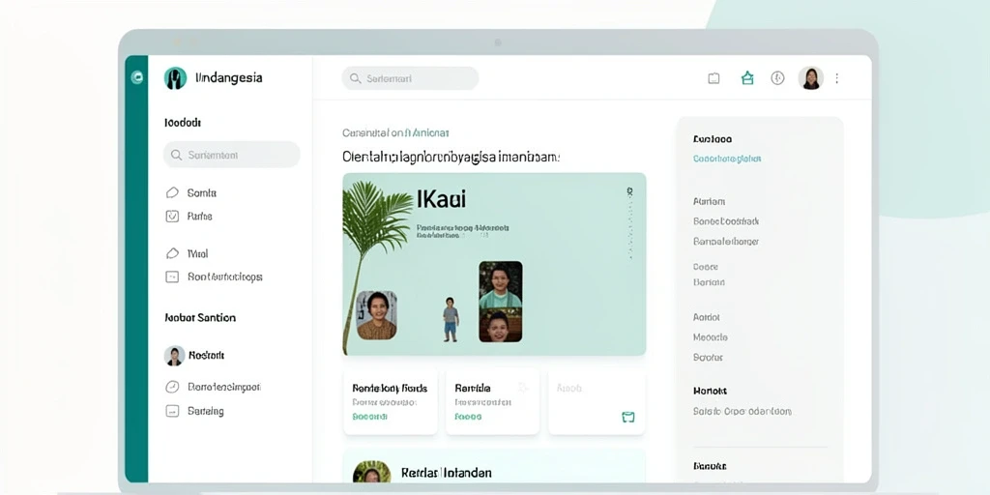Screen dimensions: 990x495
Task: Select Somta in the sidebar
Action: (202, 192)
